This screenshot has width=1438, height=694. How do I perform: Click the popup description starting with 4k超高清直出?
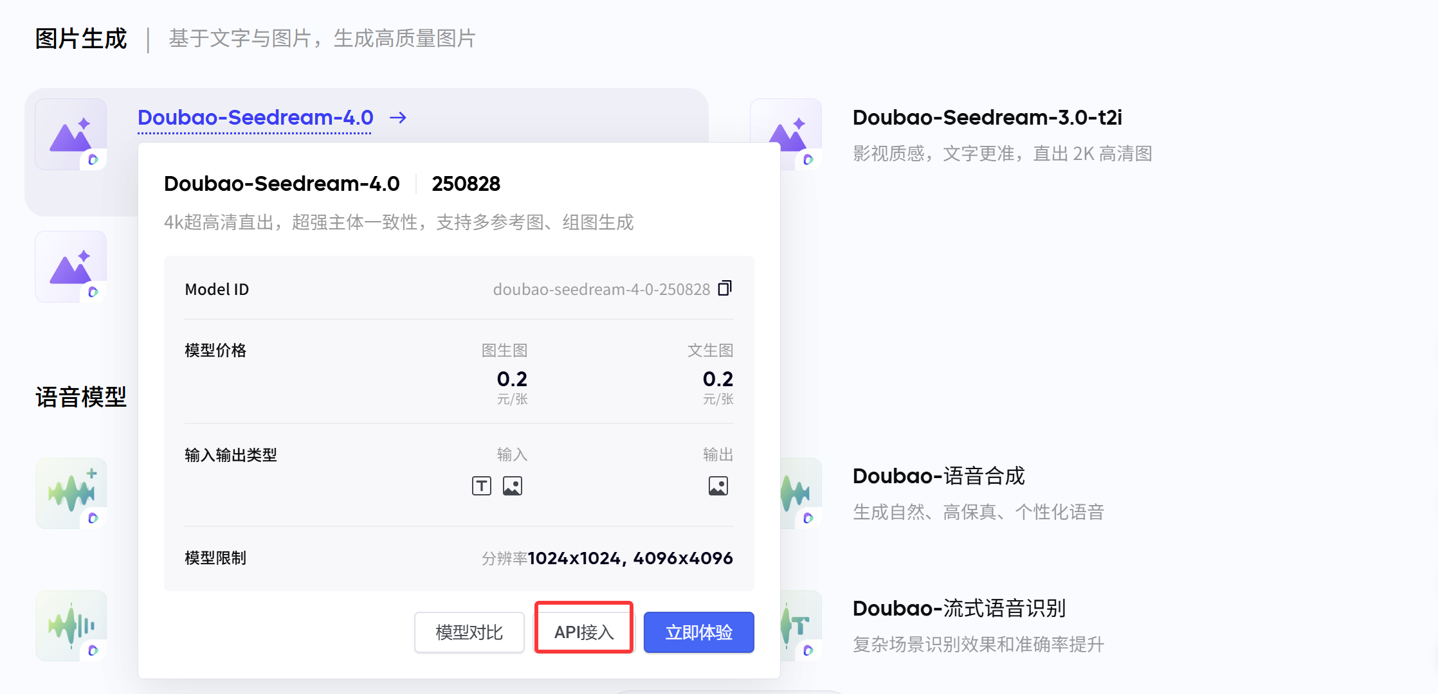pyautogui.click(x=399, y=222)
